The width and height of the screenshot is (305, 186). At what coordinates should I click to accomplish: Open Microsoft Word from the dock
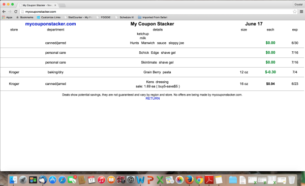coord(140,180)
